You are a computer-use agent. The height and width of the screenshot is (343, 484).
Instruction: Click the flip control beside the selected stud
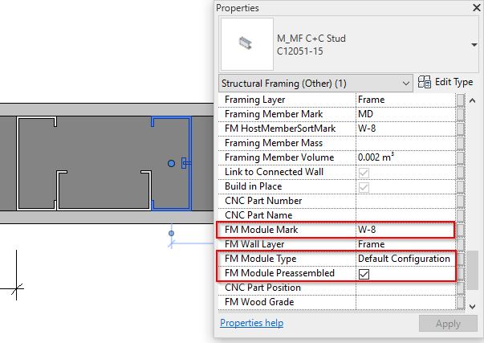point(185,163)
